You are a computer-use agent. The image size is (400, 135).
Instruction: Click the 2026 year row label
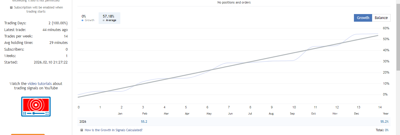click(x=83, y=122)
